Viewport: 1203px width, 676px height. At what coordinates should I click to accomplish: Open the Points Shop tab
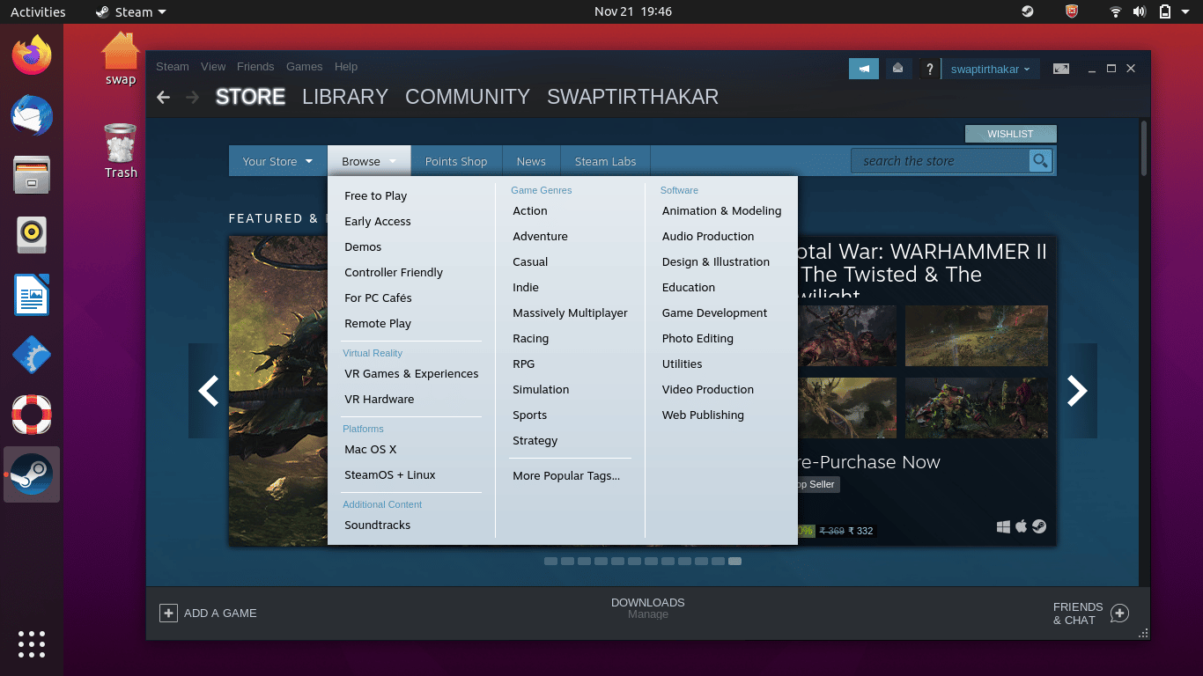(x=456, y=161)
